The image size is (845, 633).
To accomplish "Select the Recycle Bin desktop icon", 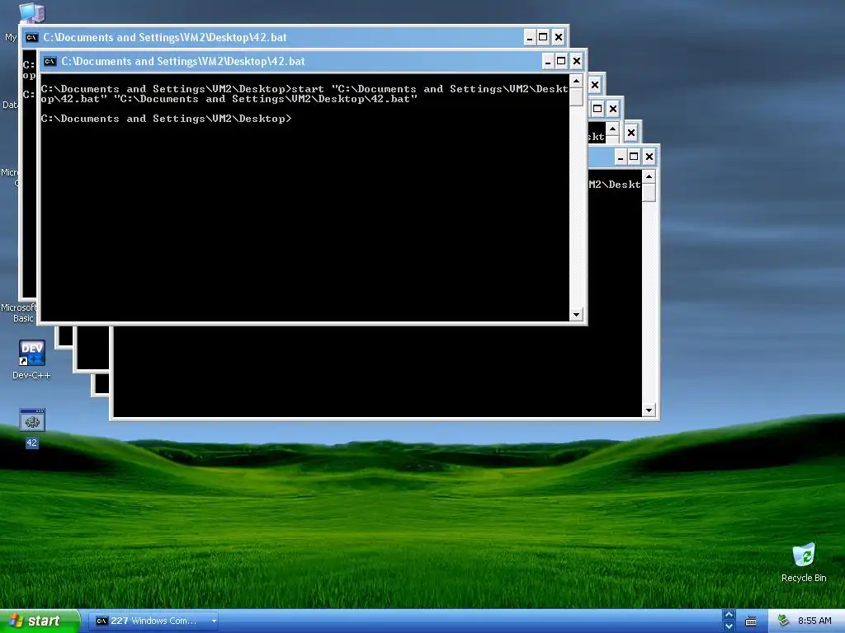I will (x=804, y=562).
